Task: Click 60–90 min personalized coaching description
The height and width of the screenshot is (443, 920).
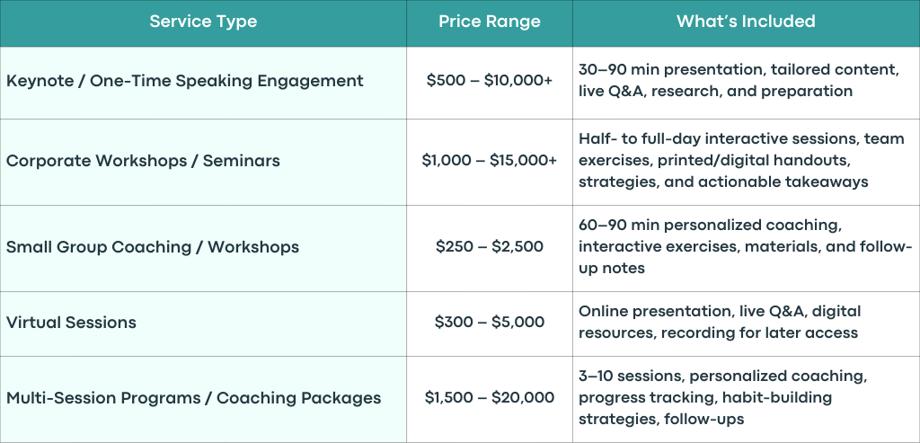Action: [x=745, y=247]
